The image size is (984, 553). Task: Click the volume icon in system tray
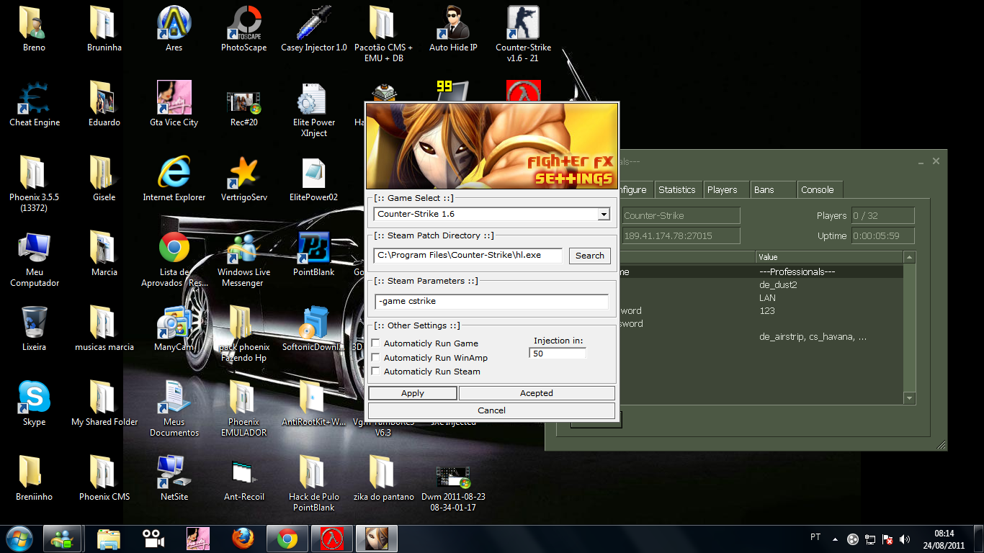(x=905, y=539)
